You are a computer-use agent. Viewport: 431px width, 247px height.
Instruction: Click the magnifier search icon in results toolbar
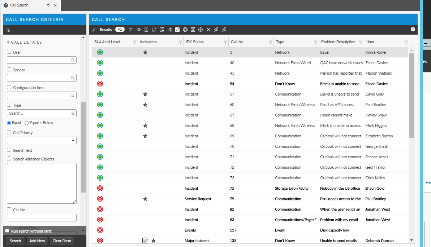[177, 30]
